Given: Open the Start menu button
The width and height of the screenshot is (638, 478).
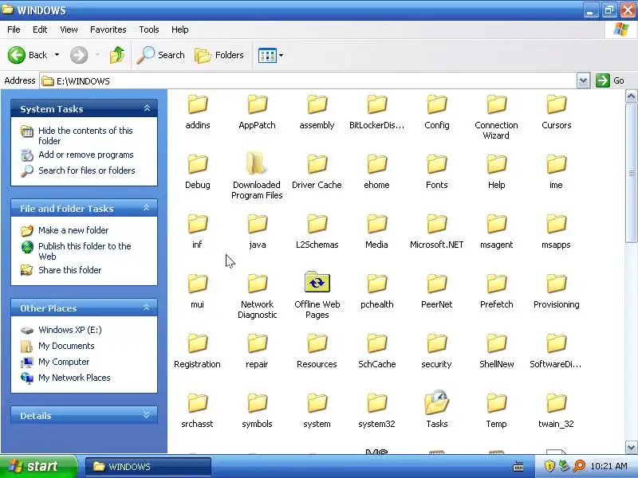Looking at the screenshot, I should (x=38, y=466).
